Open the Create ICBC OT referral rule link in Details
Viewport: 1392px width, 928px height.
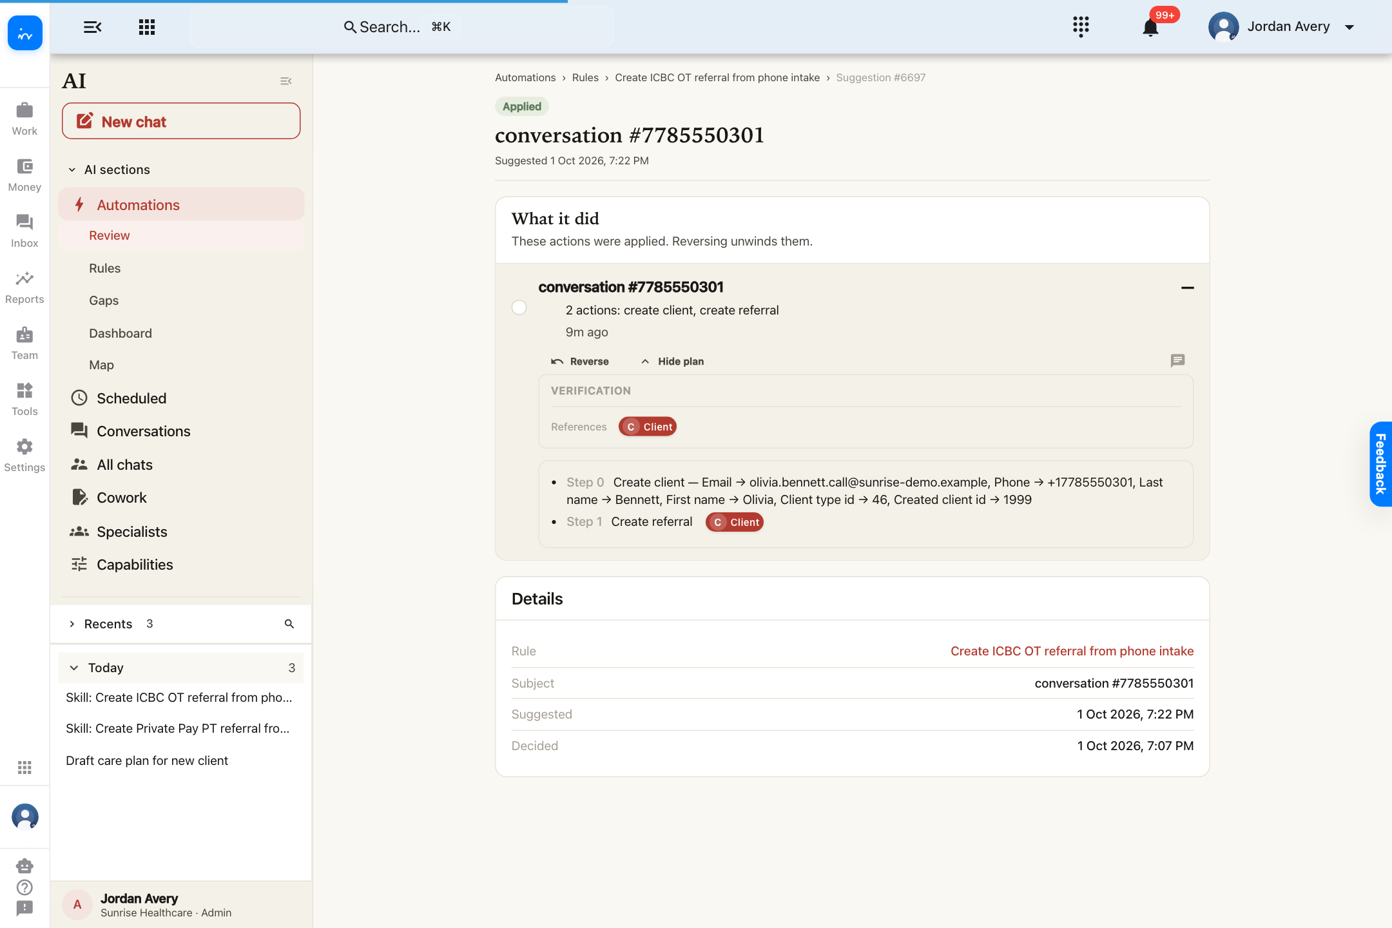click(x=1072, y=651)
